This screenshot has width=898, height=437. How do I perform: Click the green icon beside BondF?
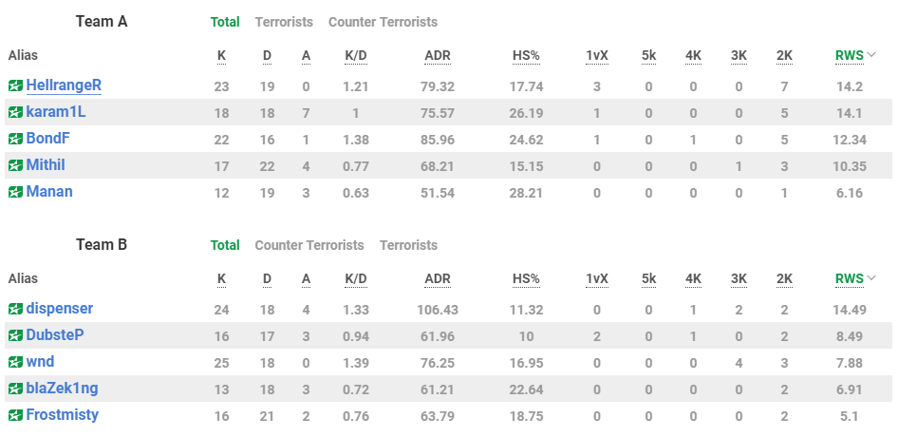tap(15, 139)
